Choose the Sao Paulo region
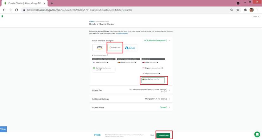The image size is (262, 139). (x=104, y=69)
